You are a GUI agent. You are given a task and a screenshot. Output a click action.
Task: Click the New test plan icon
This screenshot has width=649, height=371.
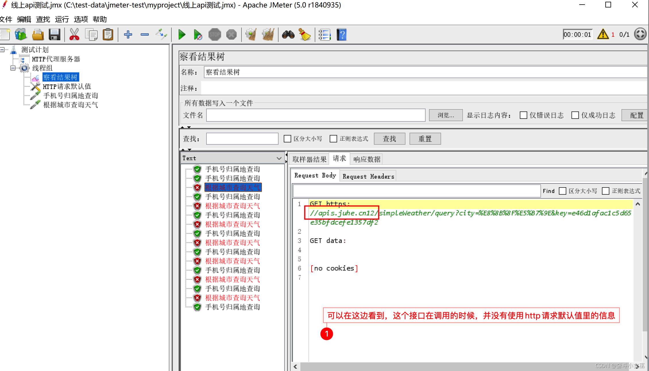[5, 35]
